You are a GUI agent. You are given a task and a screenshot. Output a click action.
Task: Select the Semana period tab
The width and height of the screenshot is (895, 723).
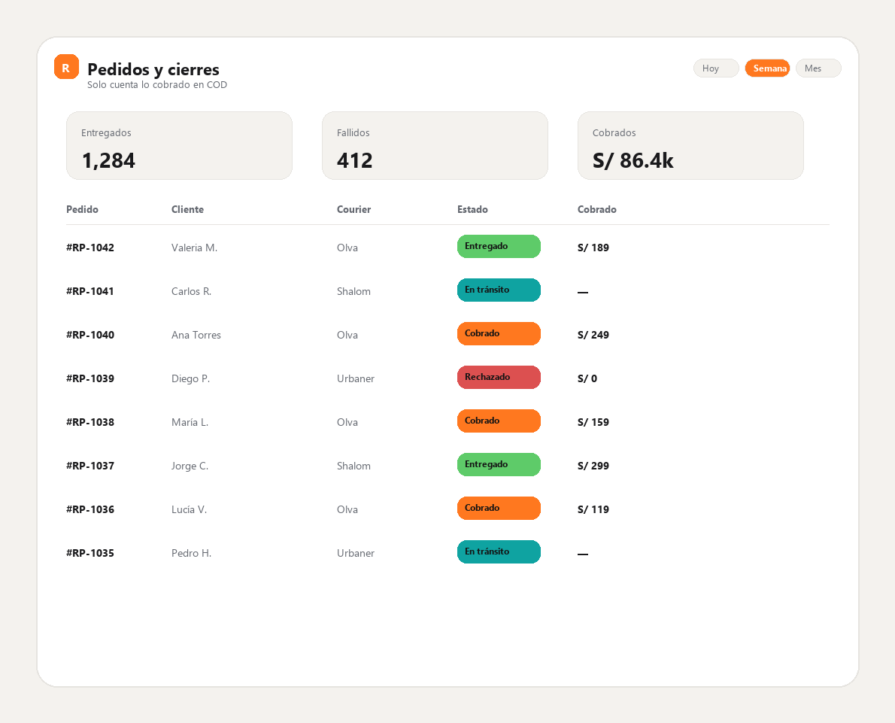pyautogui.click(x=767, y=68)
